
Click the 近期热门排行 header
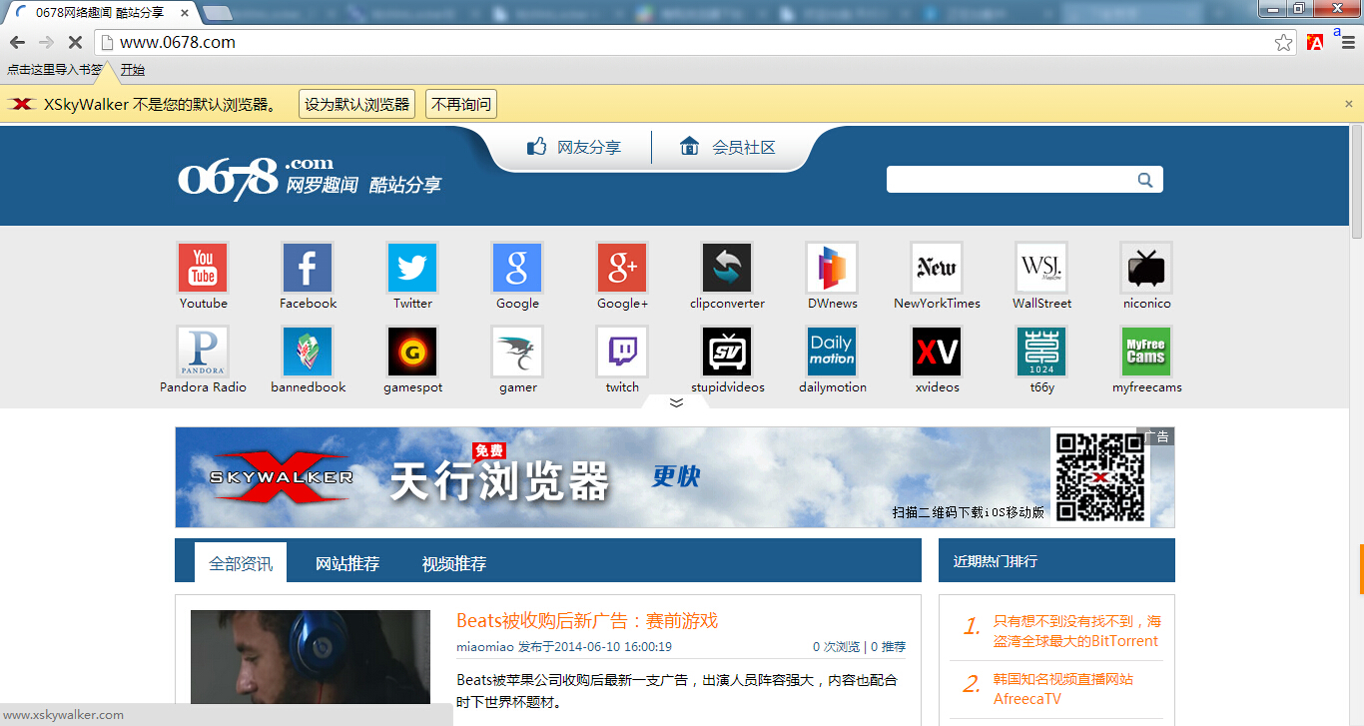pos(996,561)
